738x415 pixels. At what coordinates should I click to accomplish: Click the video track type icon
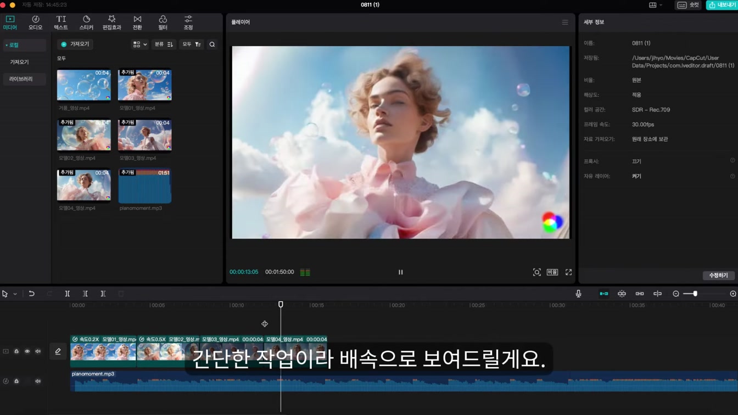pyautogui.click(x=5, y=351)
